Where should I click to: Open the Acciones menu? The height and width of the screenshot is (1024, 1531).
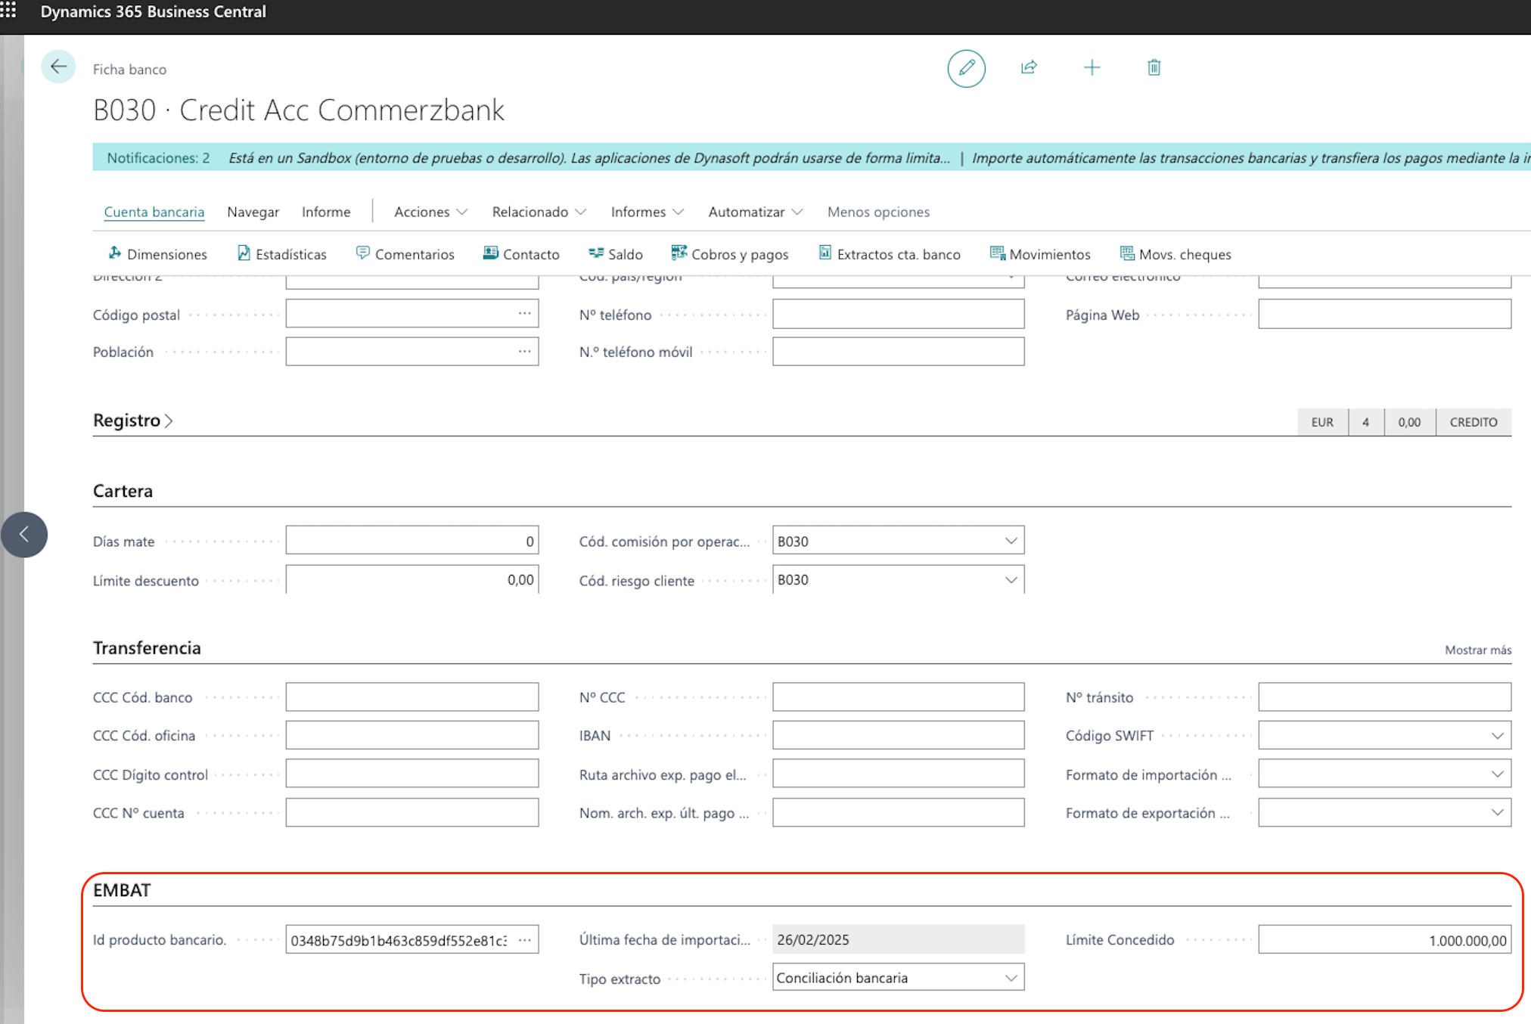click(x=430, y=212)
